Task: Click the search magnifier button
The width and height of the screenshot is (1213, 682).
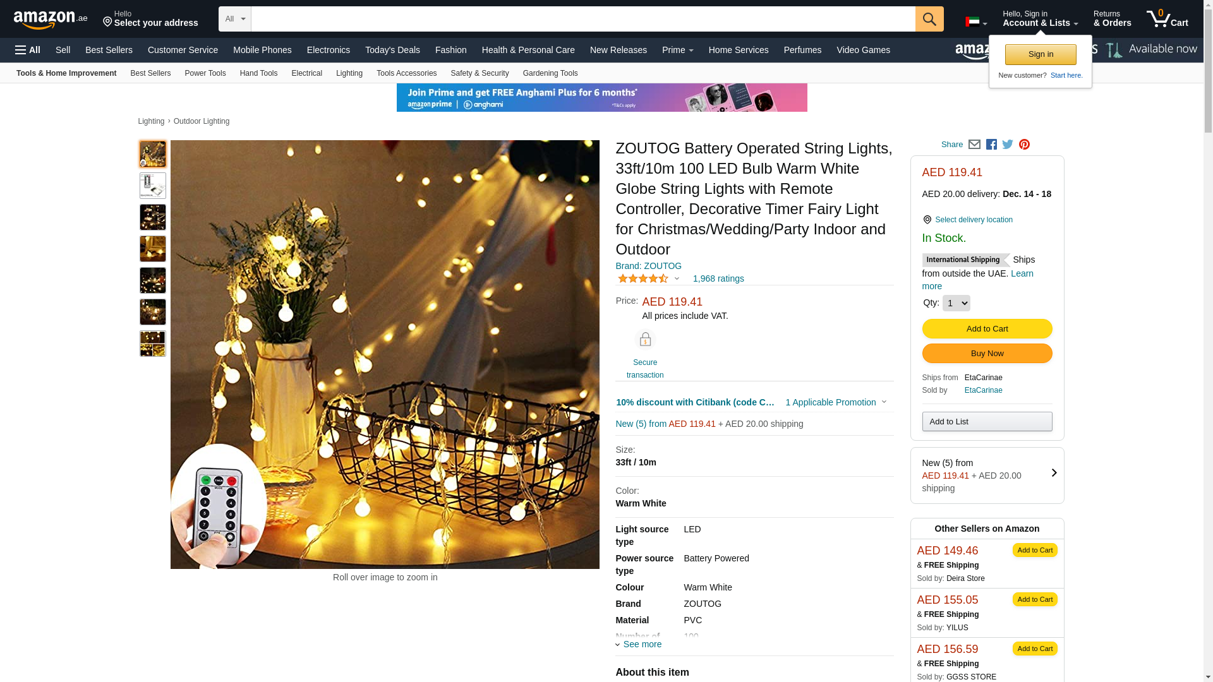Action: (x=929, y=19)
